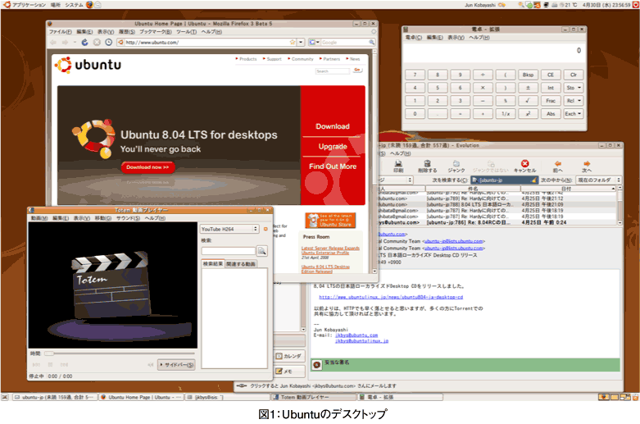Click the Firefox stop loading icon
The height and width of the screenshot is (424, 640).
coord(97,42)
